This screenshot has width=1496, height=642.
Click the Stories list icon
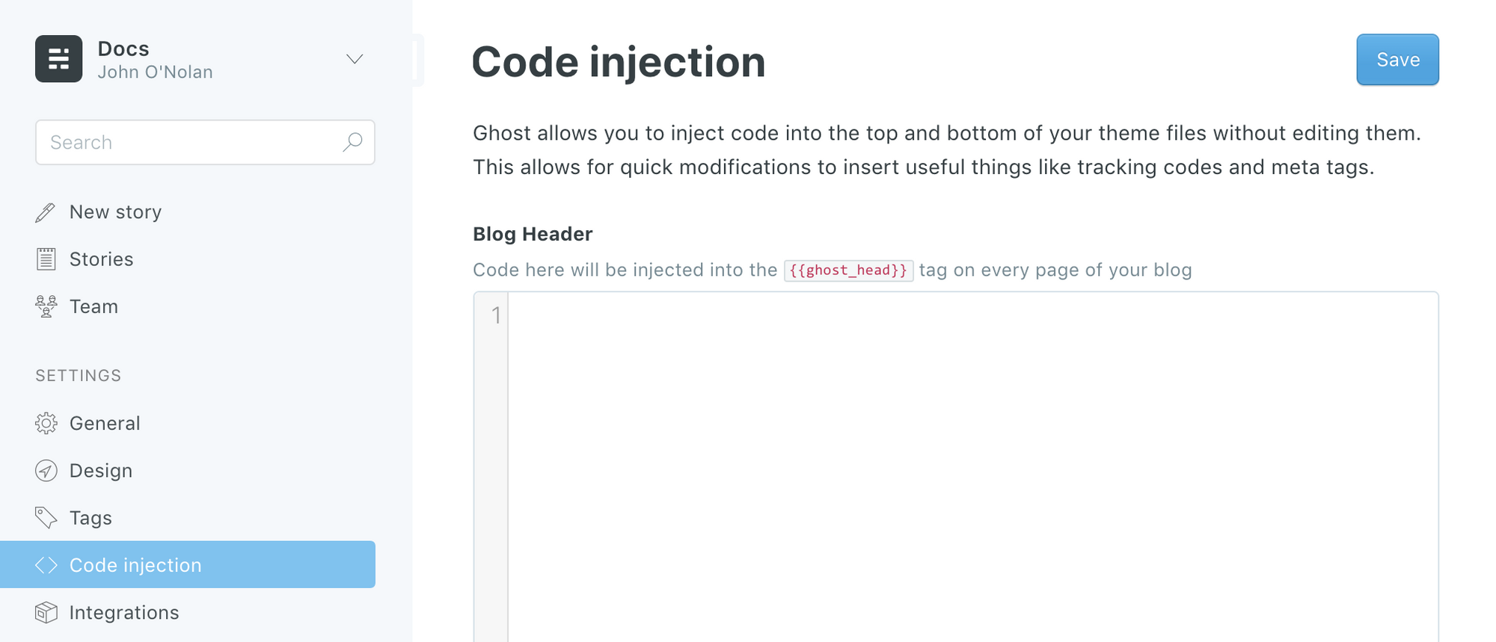click(x=46, y=259)
